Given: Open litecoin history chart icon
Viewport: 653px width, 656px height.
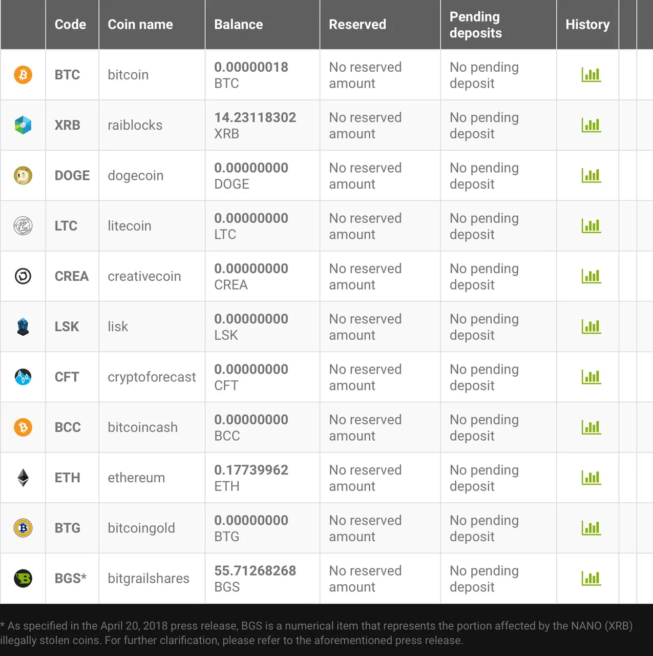Looking at the screenshot, I should pyautogui.click(x=591, y=225).
